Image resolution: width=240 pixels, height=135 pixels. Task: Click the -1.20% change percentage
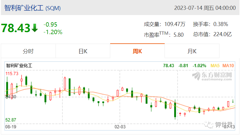53,32
